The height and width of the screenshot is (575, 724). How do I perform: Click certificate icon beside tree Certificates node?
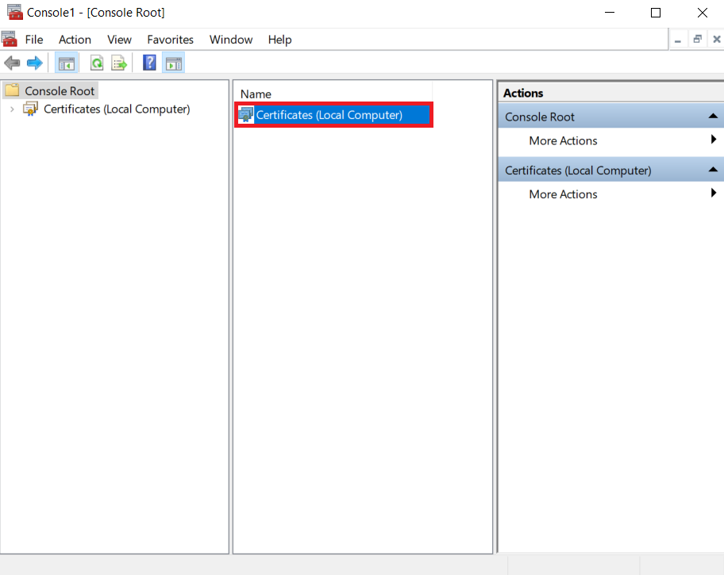pos(30,109)
